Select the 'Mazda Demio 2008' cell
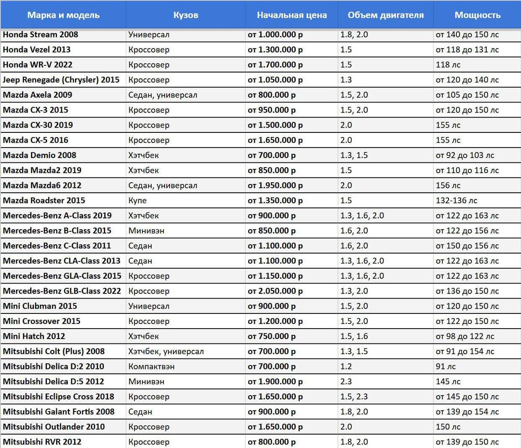Screen dimensions: 521x448 pyautogui.click(x=63, y=155)
